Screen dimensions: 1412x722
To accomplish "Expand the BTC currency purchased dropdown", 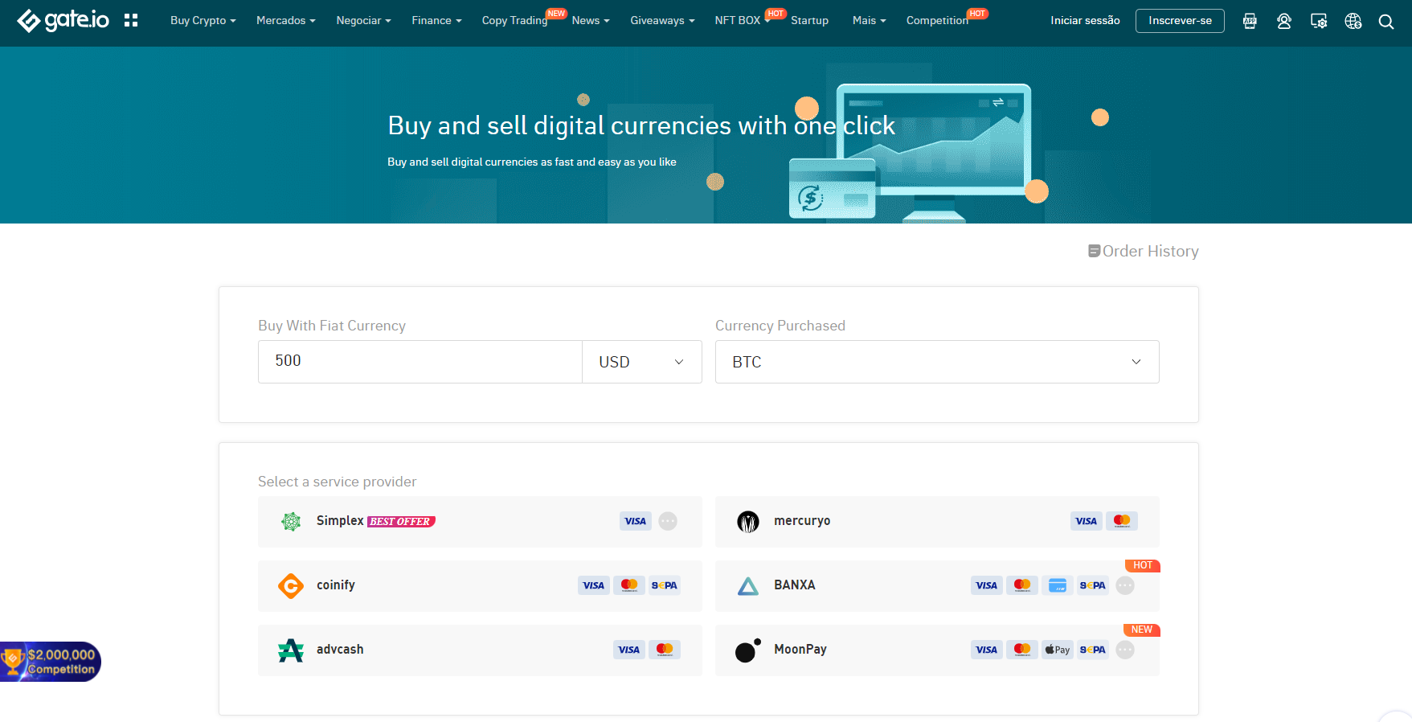I will click(937, 362).
